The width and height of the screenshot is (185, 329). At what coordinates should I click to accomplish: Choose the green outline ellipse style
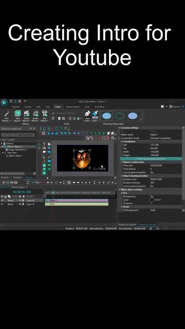click(x=120, y=116)
